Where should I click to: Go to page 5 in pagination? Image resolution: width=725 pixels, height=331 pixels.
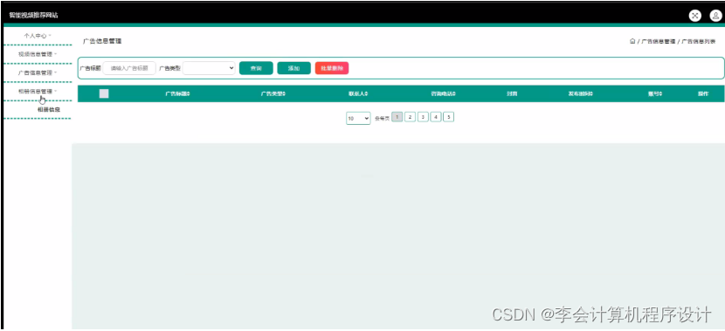(448, 117)
